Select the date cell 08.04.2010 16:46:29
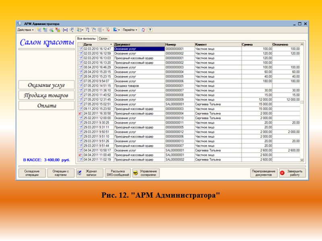 pyautogui.click(x=98, y=67)
